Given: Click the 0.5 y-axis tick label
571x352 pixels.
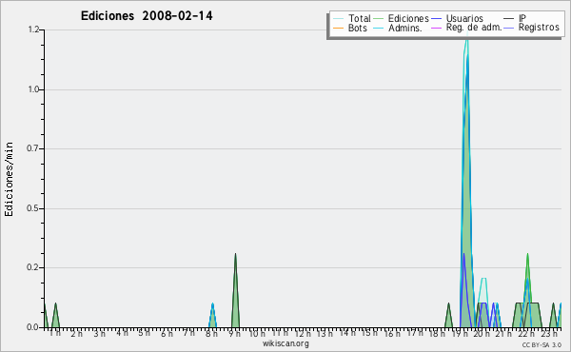Looking at the screenshot, I should click(x=33, y=208).
